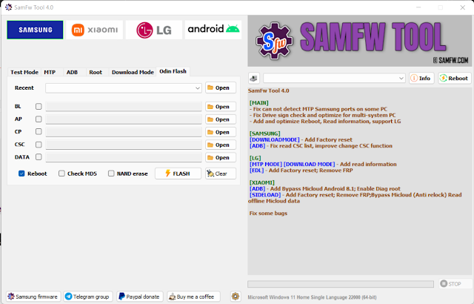Read device Info button

click(x=421, y=79)
